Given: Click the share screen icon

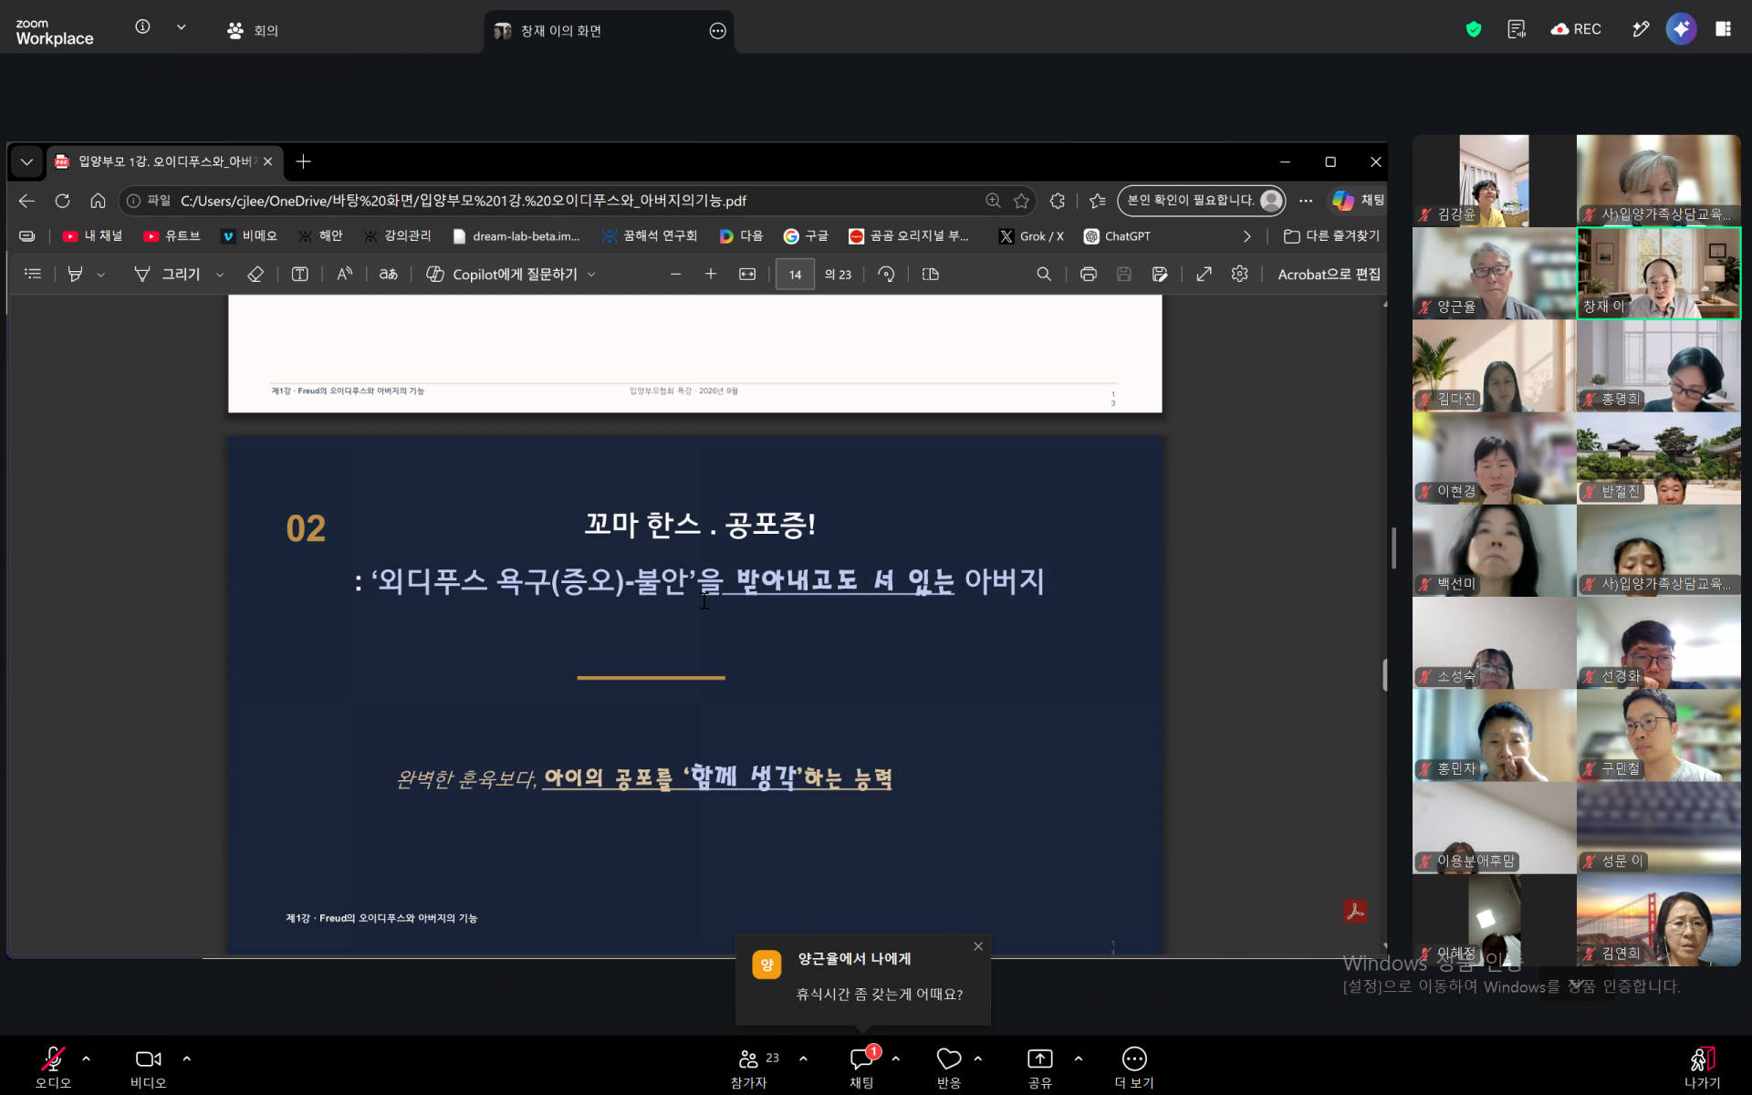Looking at the screenshot, I should 1040,1058.
